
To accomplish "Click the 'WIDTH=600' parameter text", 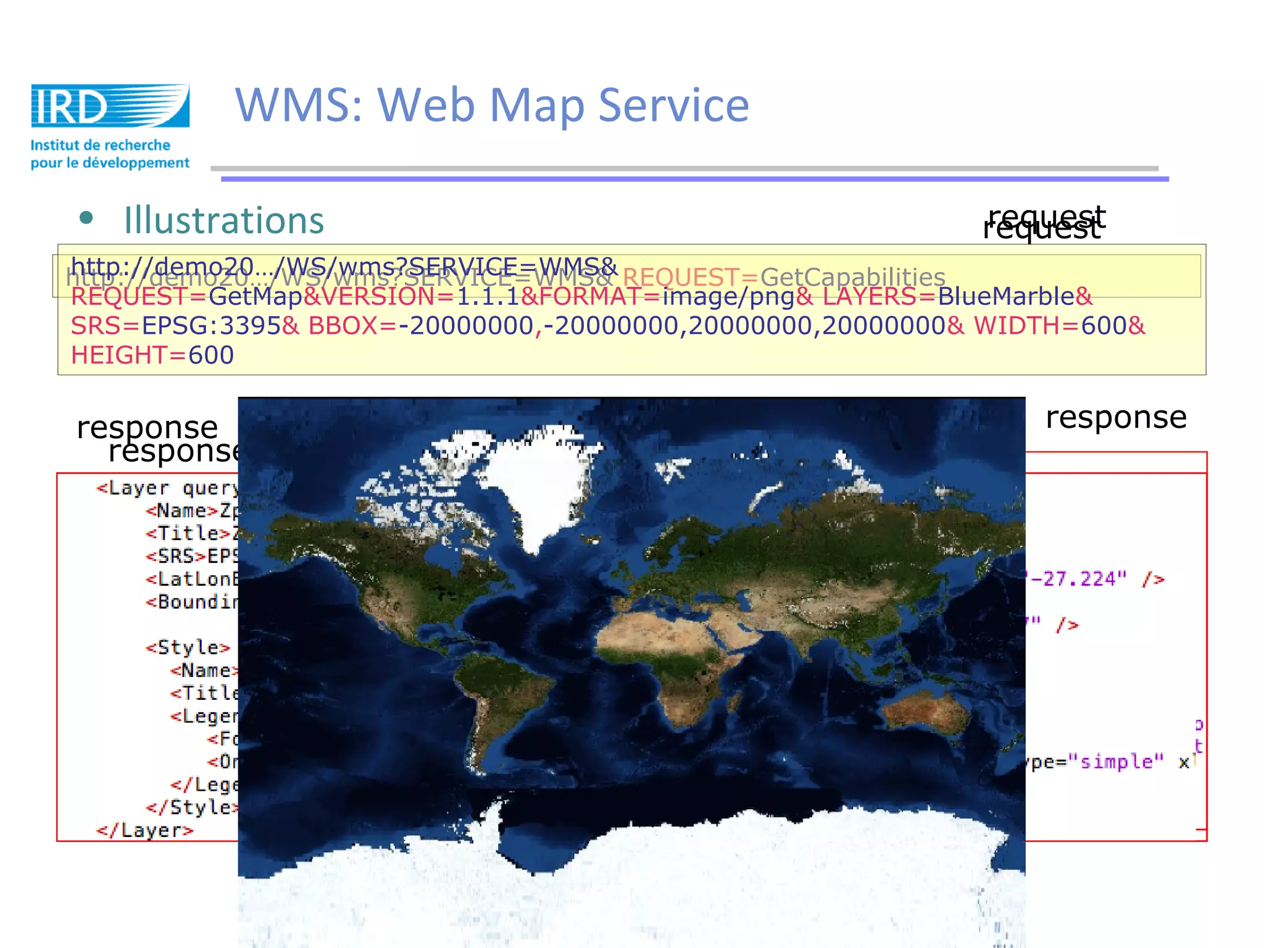I will [1050, 325].
